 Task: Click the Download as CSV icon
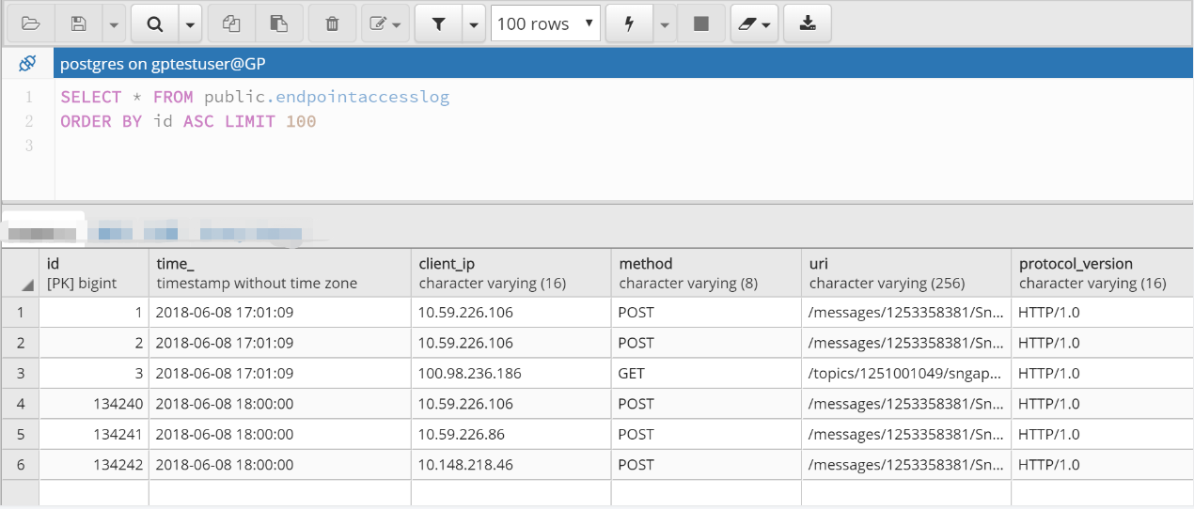click(808, 23)
